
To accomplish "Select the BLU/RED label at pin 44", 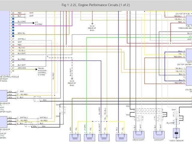I will click(x=22, y=59).
